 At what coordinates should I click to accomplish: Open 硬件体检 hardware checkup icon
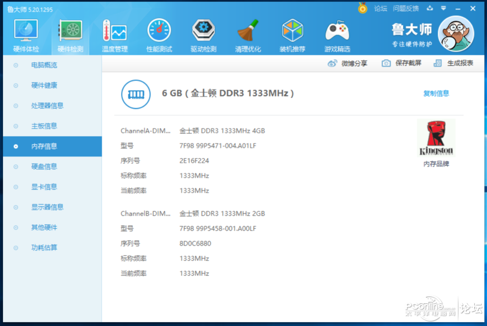[26, 36]
